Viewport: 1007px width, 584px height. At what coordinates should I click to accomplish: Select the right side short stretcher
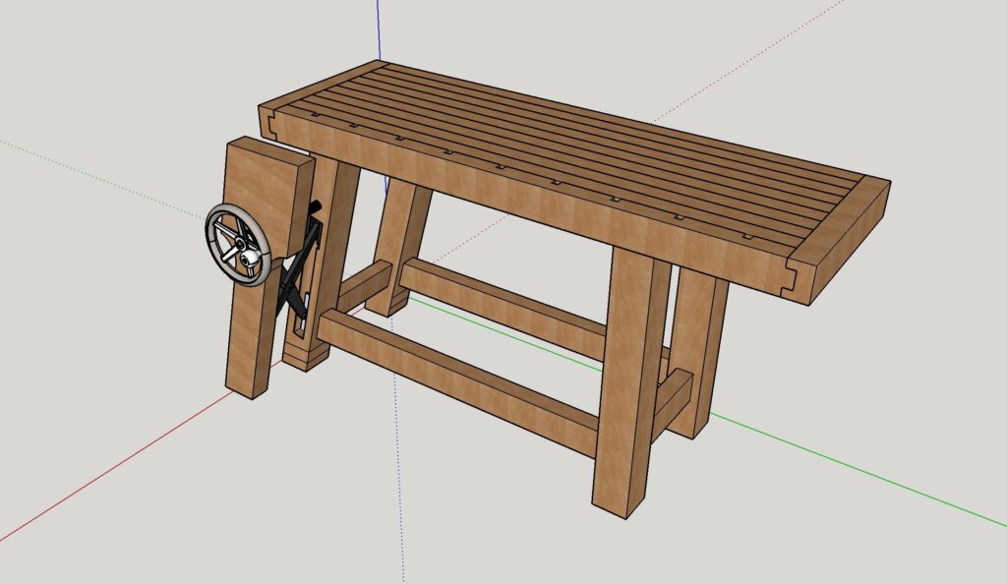(674, 391)
